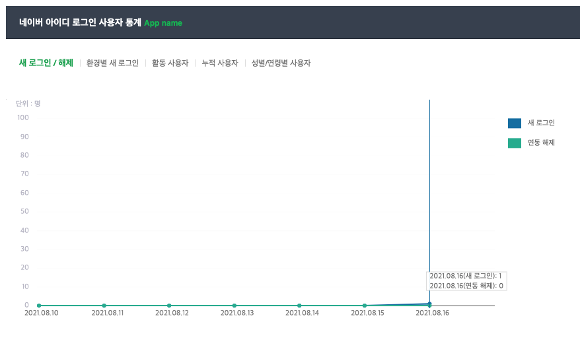The width and height of the screenshot is (580, 363).
Task: Click the data point for 2021.08.13
Action: (x=234, y=306)
